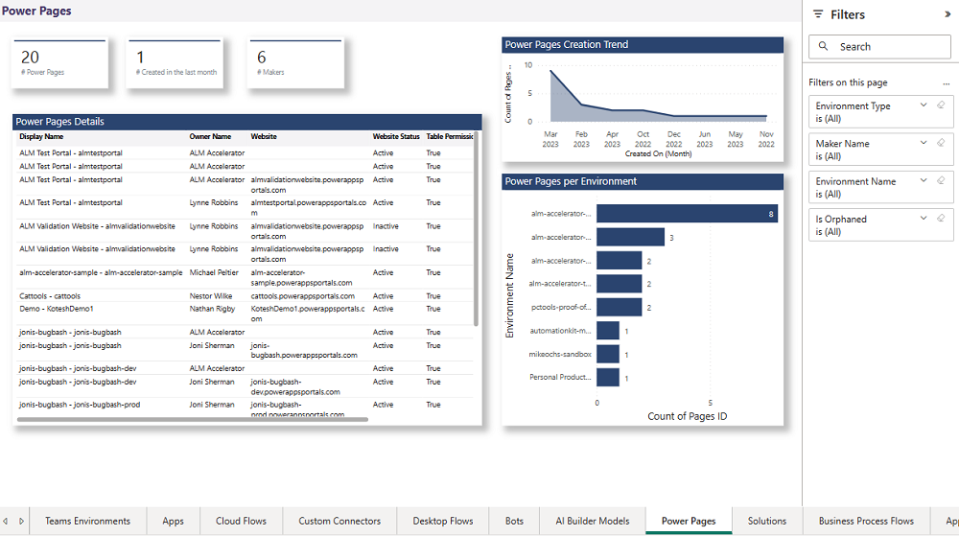
Task: Click the next tabs arrow at bottom left
Action: (x=21, y=522)
